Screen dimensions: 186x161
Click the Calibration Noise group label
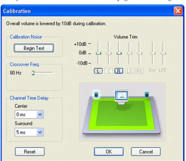26,37
